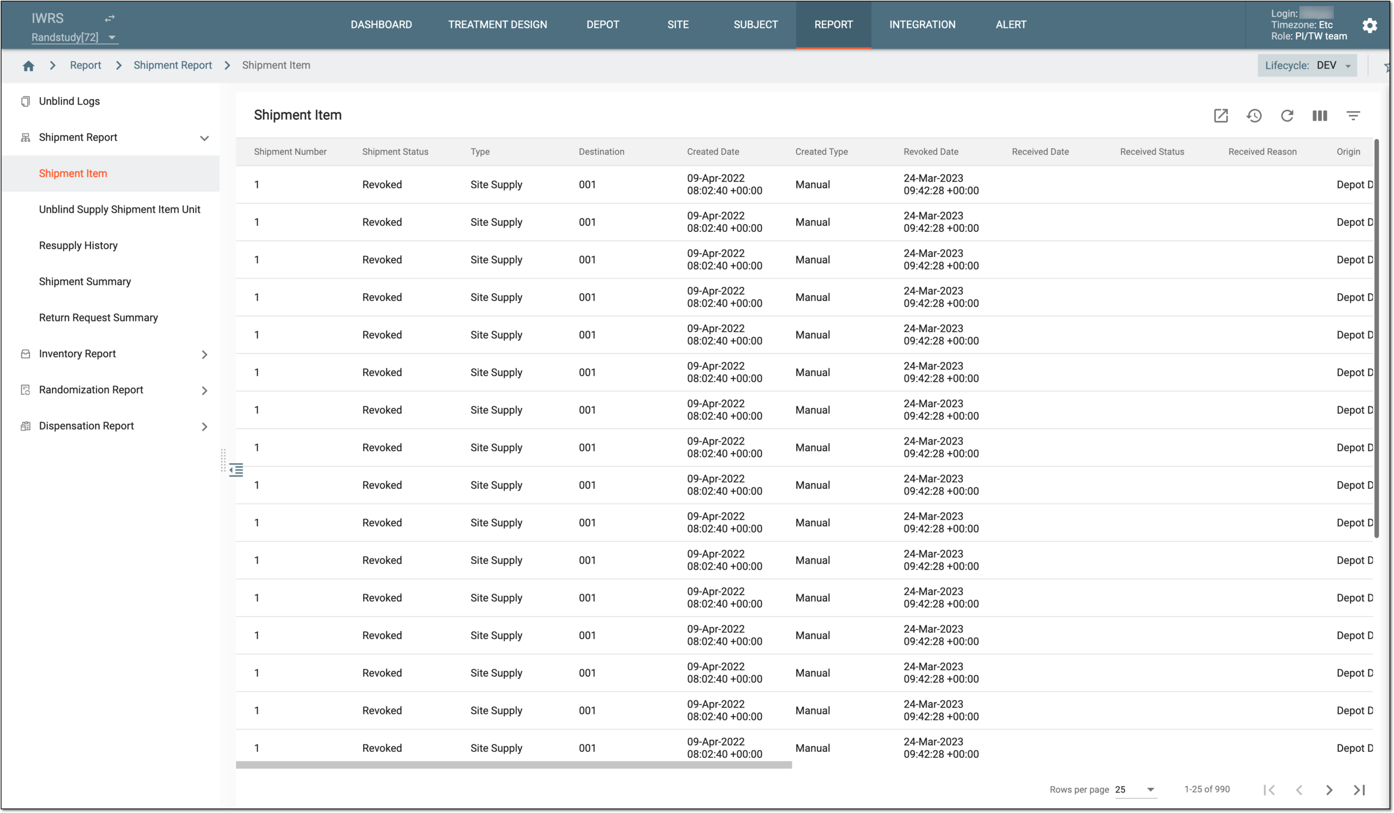
Task: Open the INTEGRATION tab
Action: (922, 25)
